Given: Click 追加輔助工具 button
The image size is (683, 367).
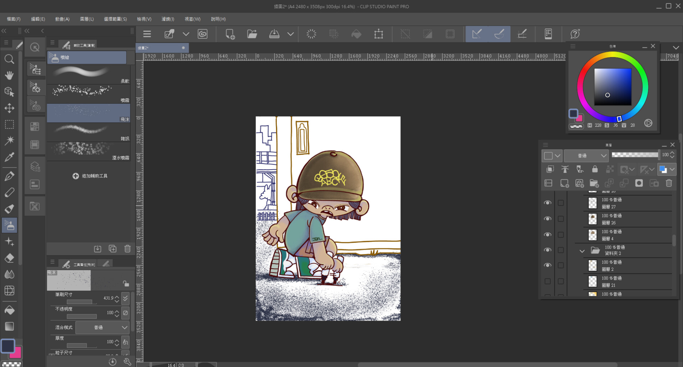Looking at the screenshot, I should pos(90,176).
